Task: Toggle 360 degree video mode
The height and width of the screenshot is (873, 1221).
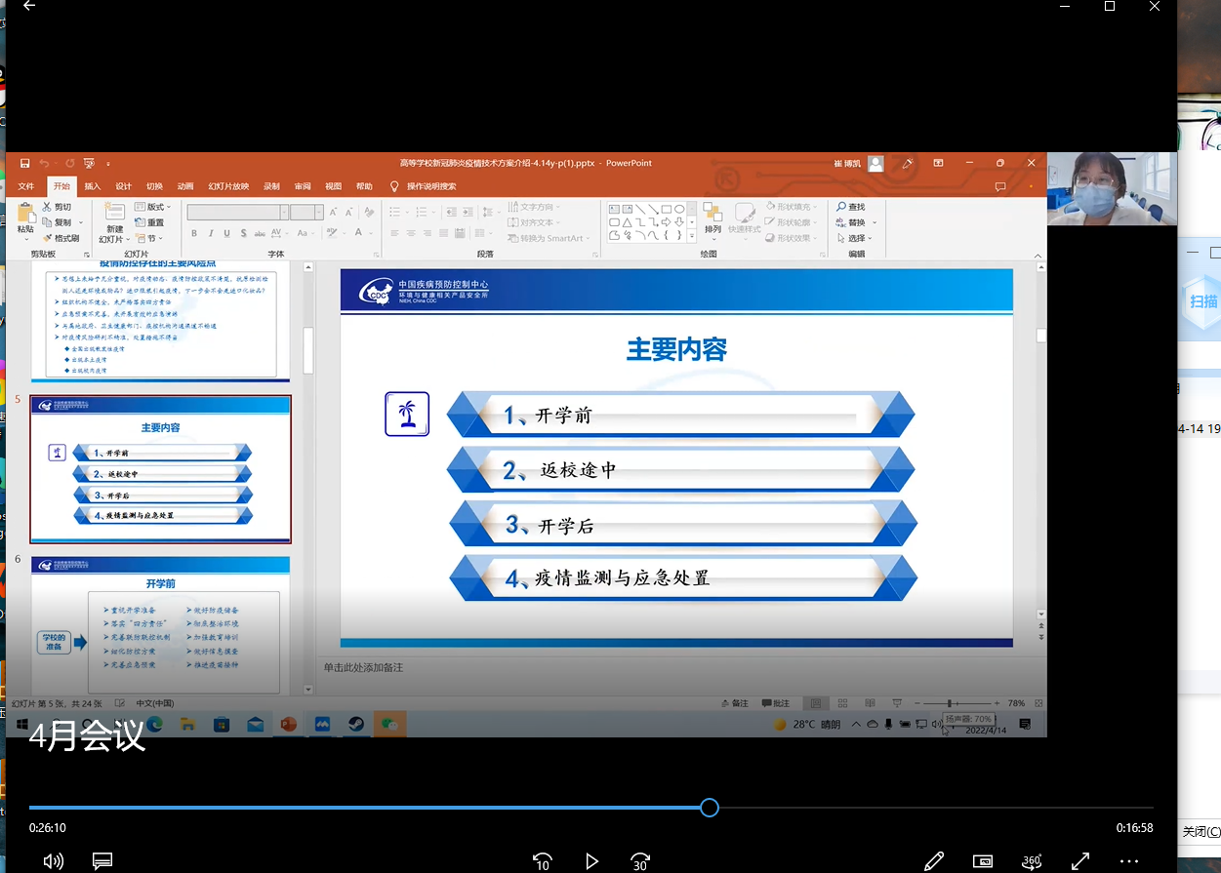Action: [1032, 860]
